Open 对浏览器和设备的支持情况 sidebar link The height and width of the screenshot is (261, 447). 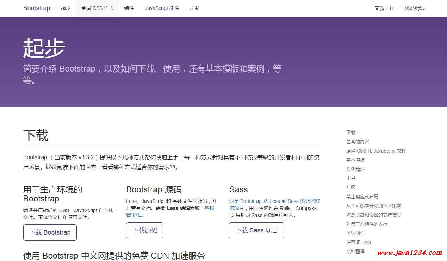[x=374, y=215]
